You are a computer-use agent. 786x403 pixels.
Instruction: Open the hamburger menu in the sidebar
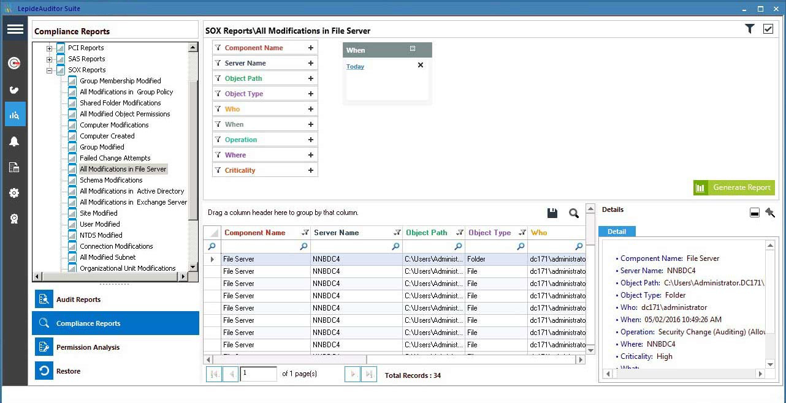click(15, 29)
